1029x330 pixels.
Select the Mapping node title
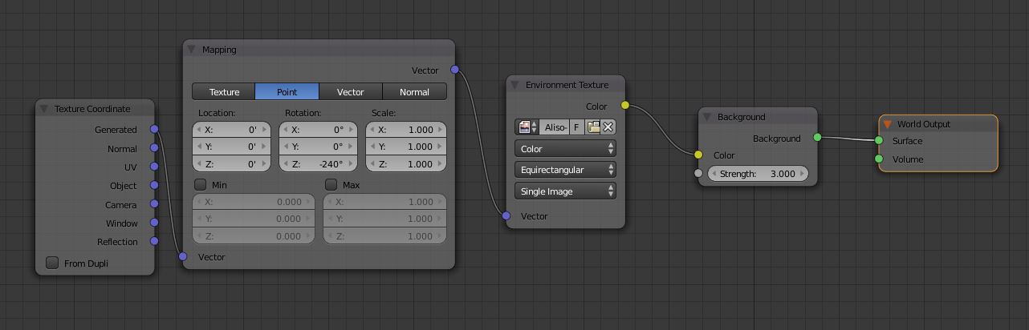(x=219, y=50)
